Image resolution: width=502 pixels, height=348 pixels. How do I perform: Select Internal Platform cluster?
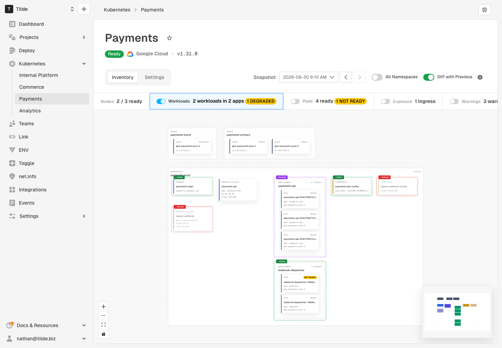tap(52, 75)
